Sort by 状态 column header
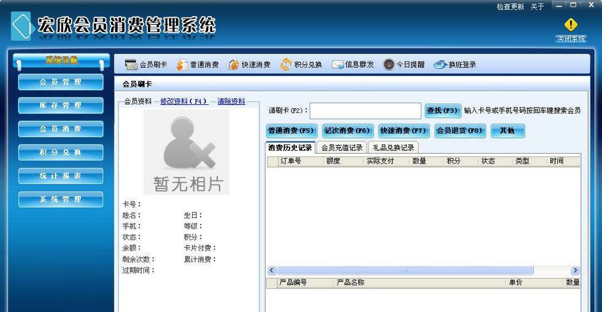This screenshot has width=602, height=312. [x=496, y=161]
